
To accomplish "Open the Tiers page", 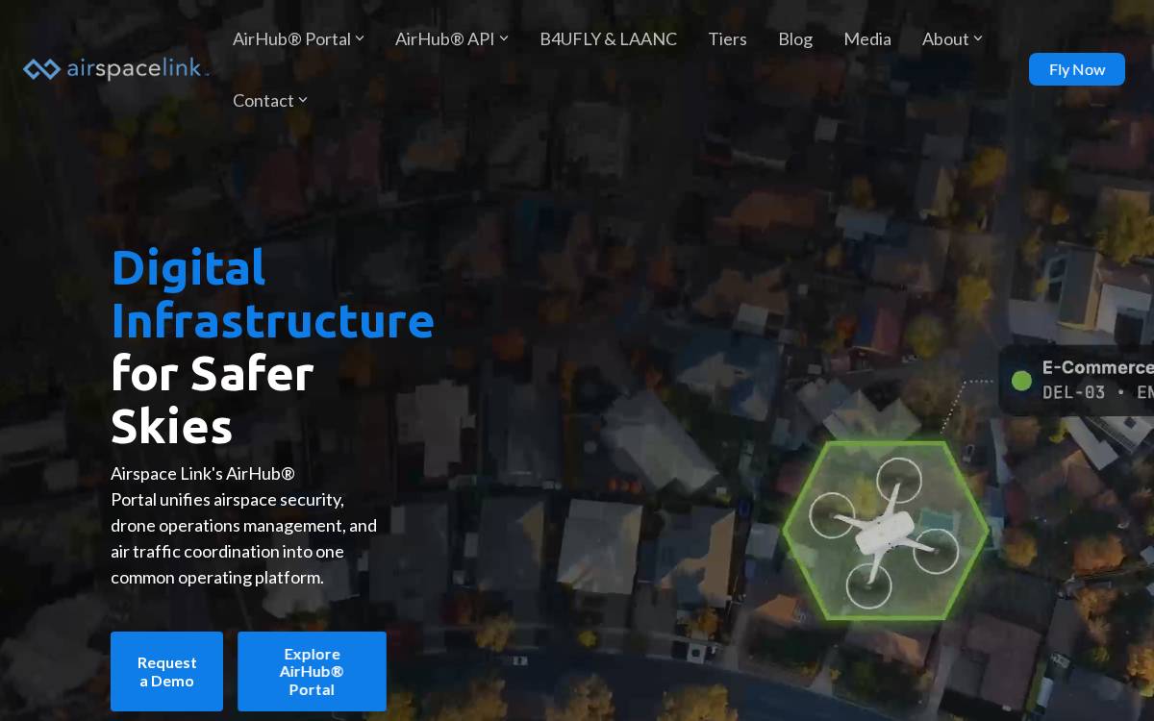I will (728, 39).
